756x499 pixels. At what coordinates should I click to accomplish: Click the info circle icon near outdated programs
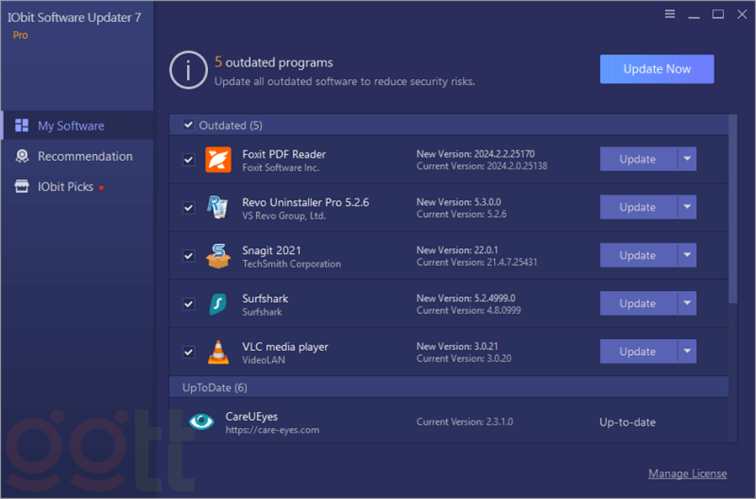click(188, 70)
